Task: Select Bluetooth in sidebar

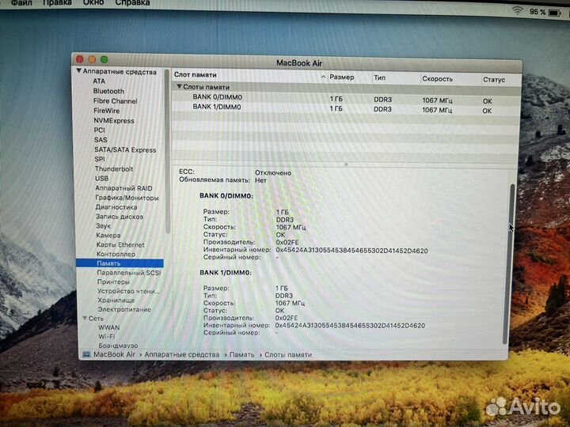Action: click(108, 91)
